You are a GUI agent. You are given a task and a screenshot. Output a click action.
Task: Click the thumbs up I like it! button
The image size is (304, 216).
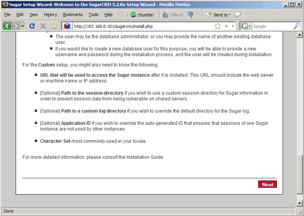173,15
